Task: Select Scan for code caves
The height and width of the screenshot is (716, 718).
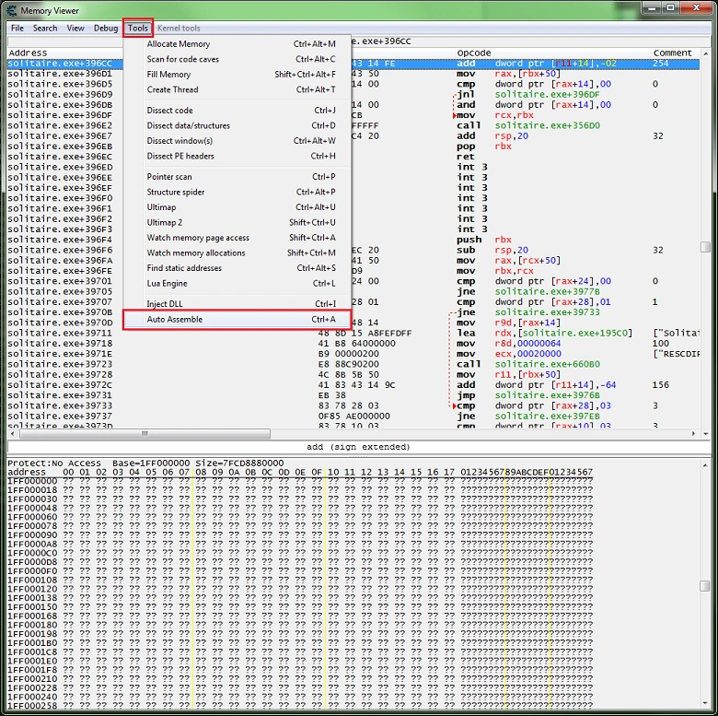Action: [183, 59]
